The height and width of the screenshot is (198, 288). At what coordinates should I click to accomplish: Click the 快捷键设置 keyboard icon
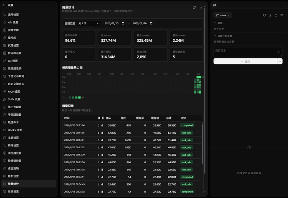(5, 161)
